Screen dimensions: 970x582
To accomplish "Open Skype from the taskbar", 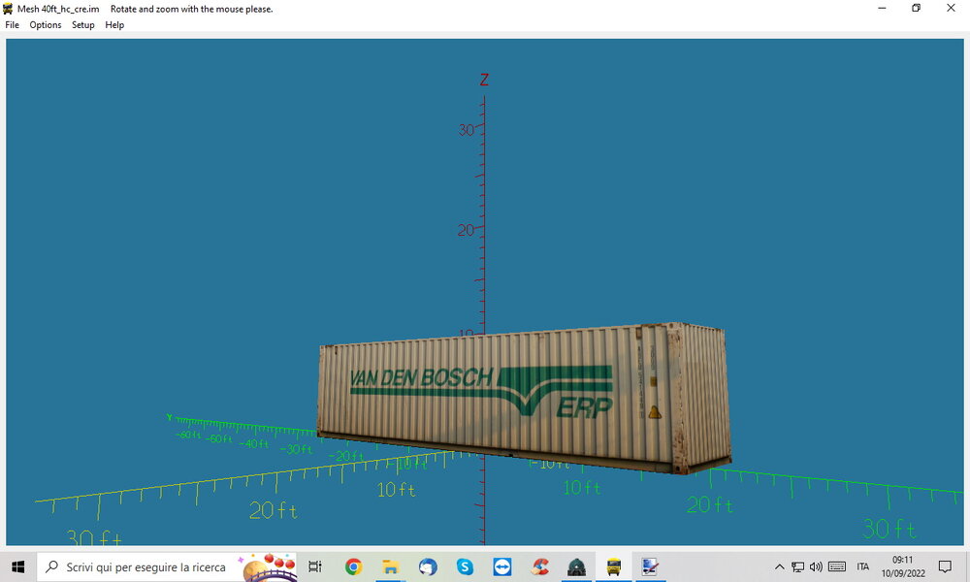I will click(465, 566).
